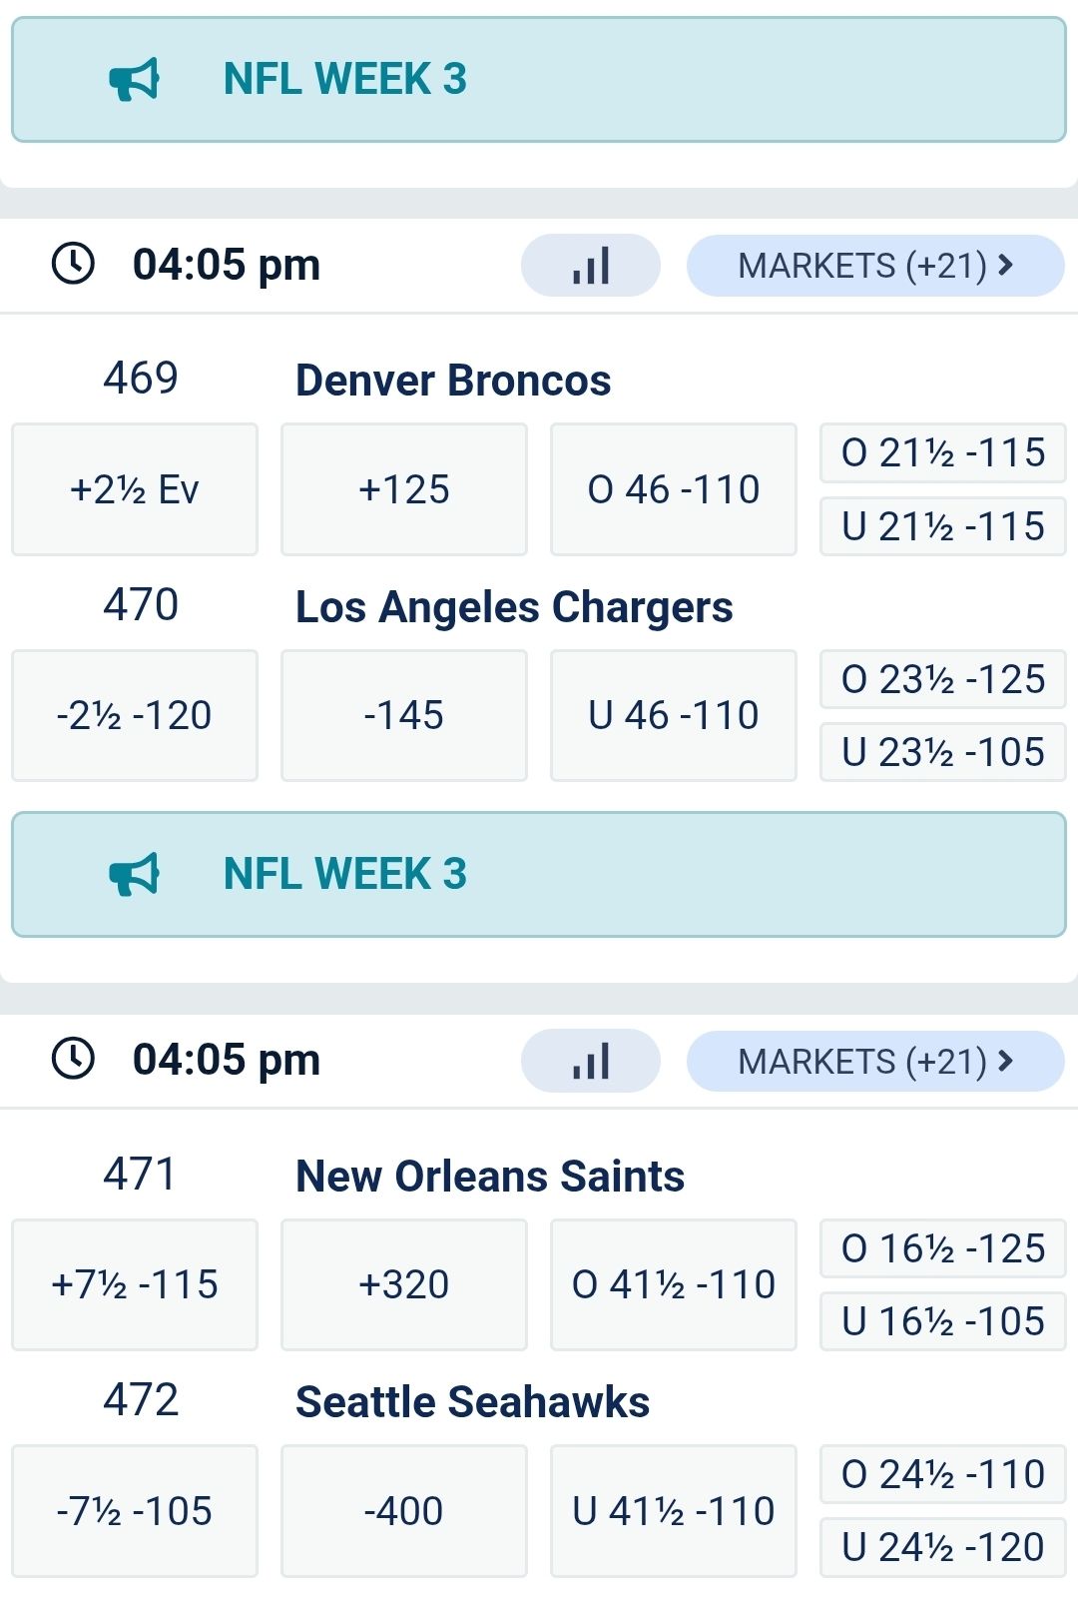Screen dimensions: 1078x1604
Task: Select Seattle Seahawks -400 moneyline
Action: [x=404, y=1510]
